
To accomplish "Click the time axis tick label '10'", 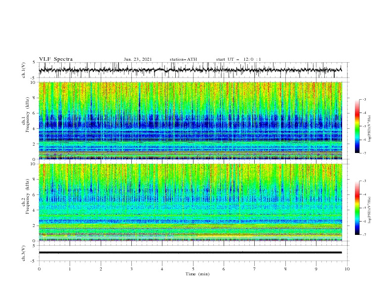I will (x=347, y=269).
